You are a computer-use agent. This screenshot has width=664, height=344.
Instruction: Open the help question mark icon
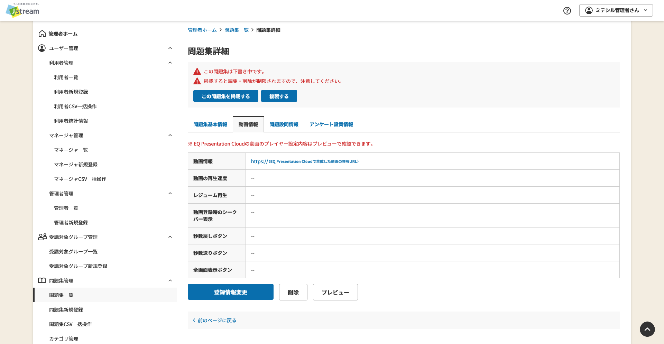point(567,11)
